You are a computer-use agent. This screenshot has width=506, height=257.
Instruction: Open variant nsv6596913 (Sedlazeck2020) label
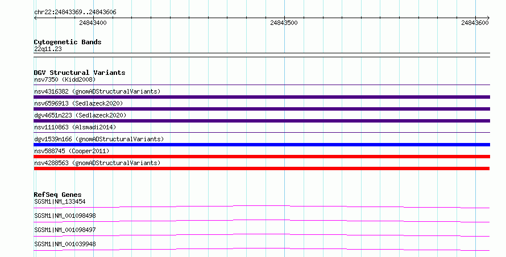78,103
